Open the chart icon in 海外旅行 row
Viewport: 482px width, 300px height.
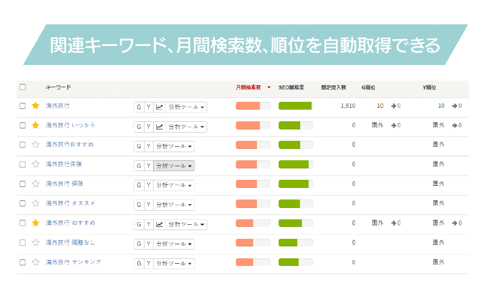159,107
